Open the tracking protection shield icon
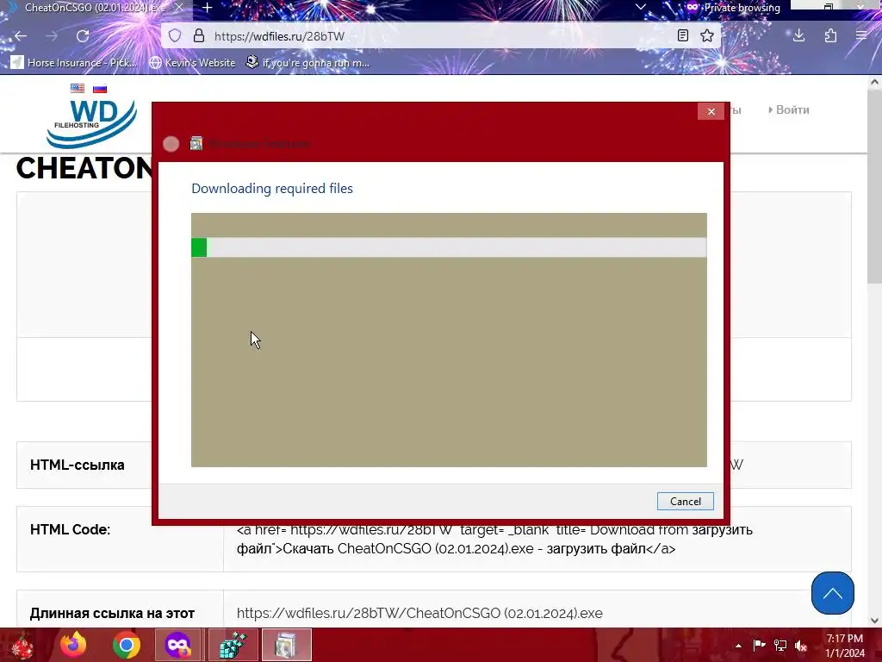The width and height of the screenshot is (882, 662). [x=175, y=36]
